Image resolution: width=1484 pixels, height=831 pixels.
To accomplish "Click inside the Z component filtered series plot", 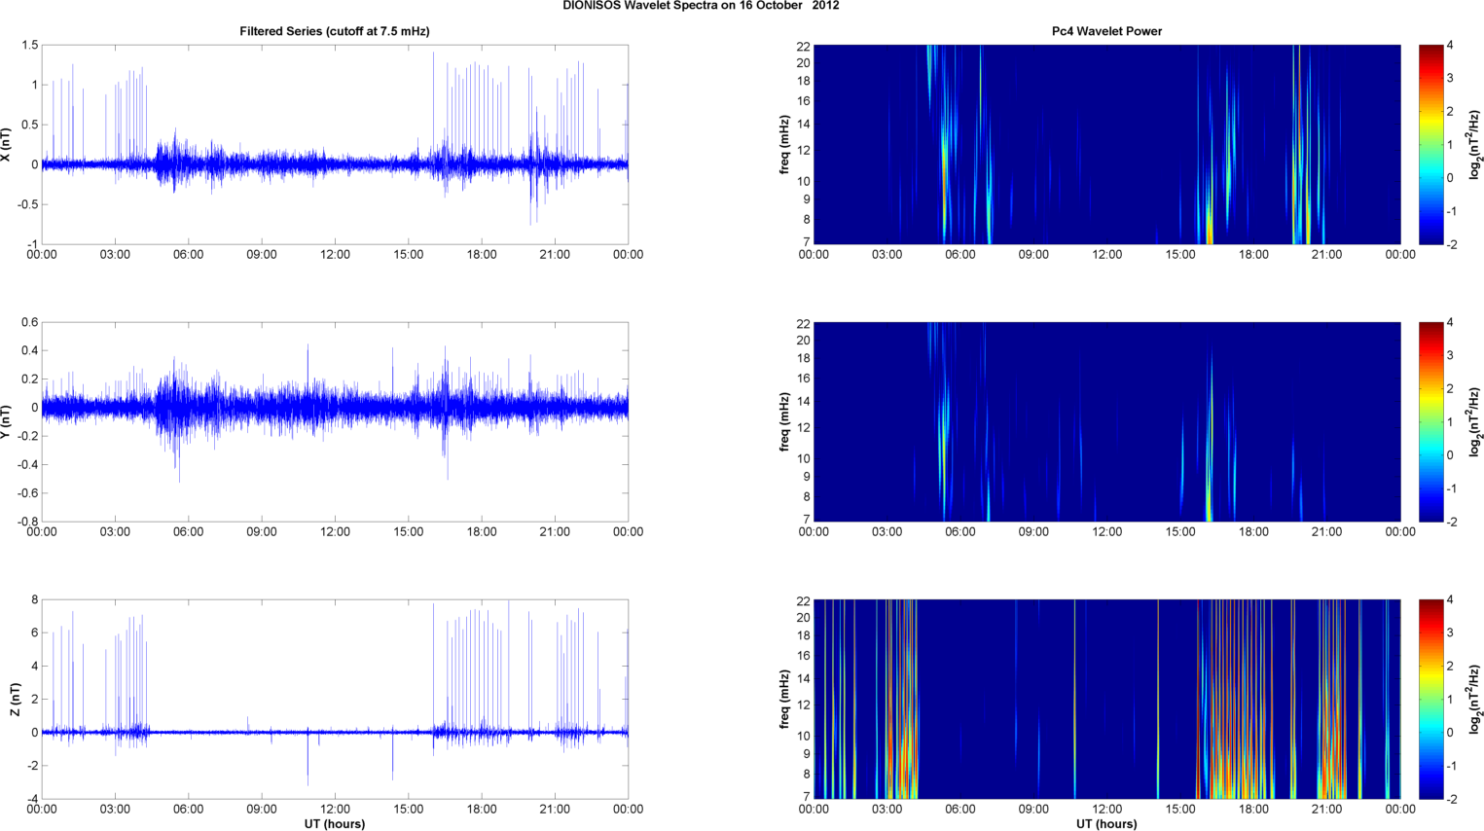I will [335, 700].
